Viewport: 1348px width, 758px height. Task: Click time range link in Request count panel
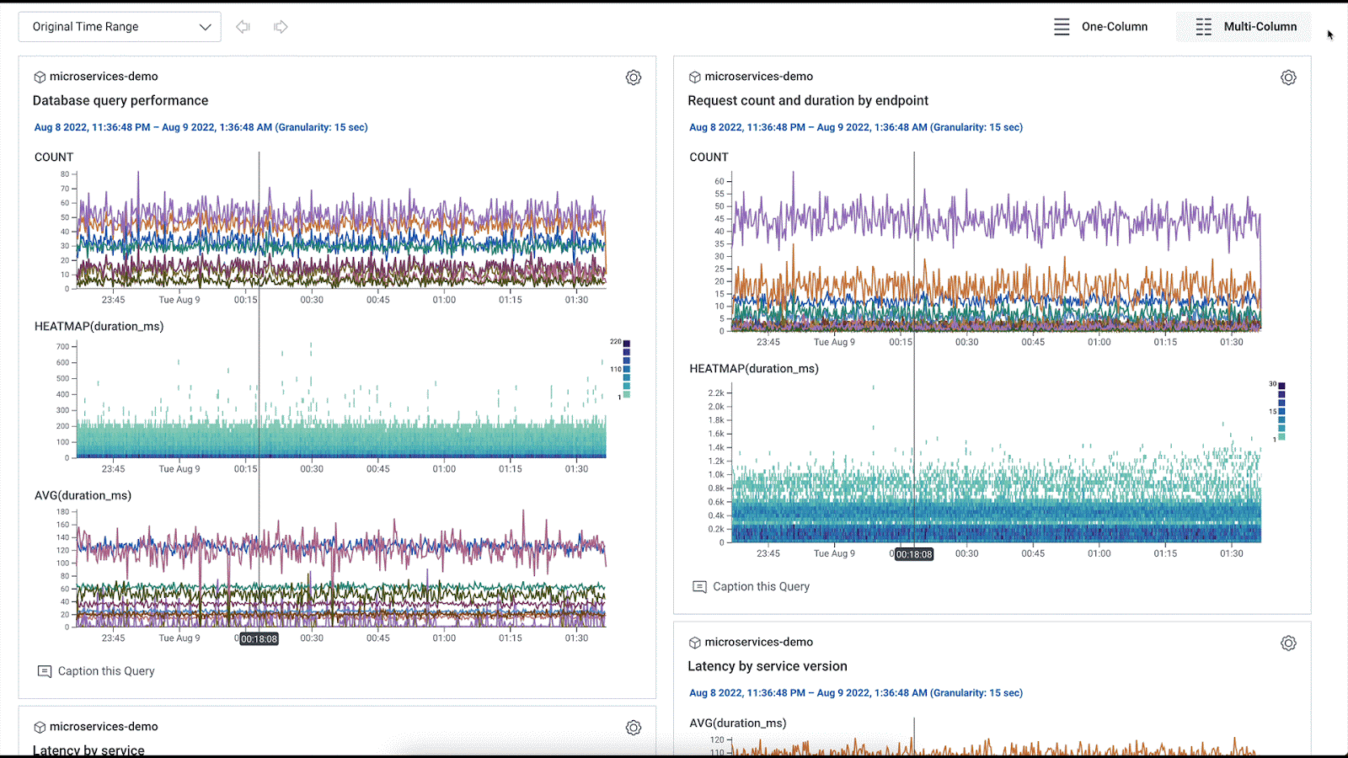click(x=855, y=128)
